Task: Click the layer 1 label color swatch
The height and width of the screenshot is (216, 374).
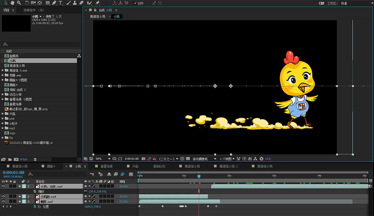Action: [x=24, y=186]
